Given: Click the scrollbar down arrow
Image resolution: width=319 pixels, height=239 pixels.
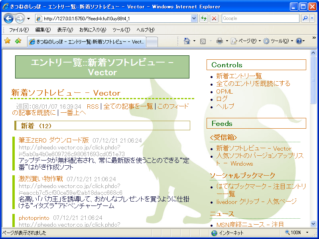Looking at the screenshot, I should click(313, 224).
